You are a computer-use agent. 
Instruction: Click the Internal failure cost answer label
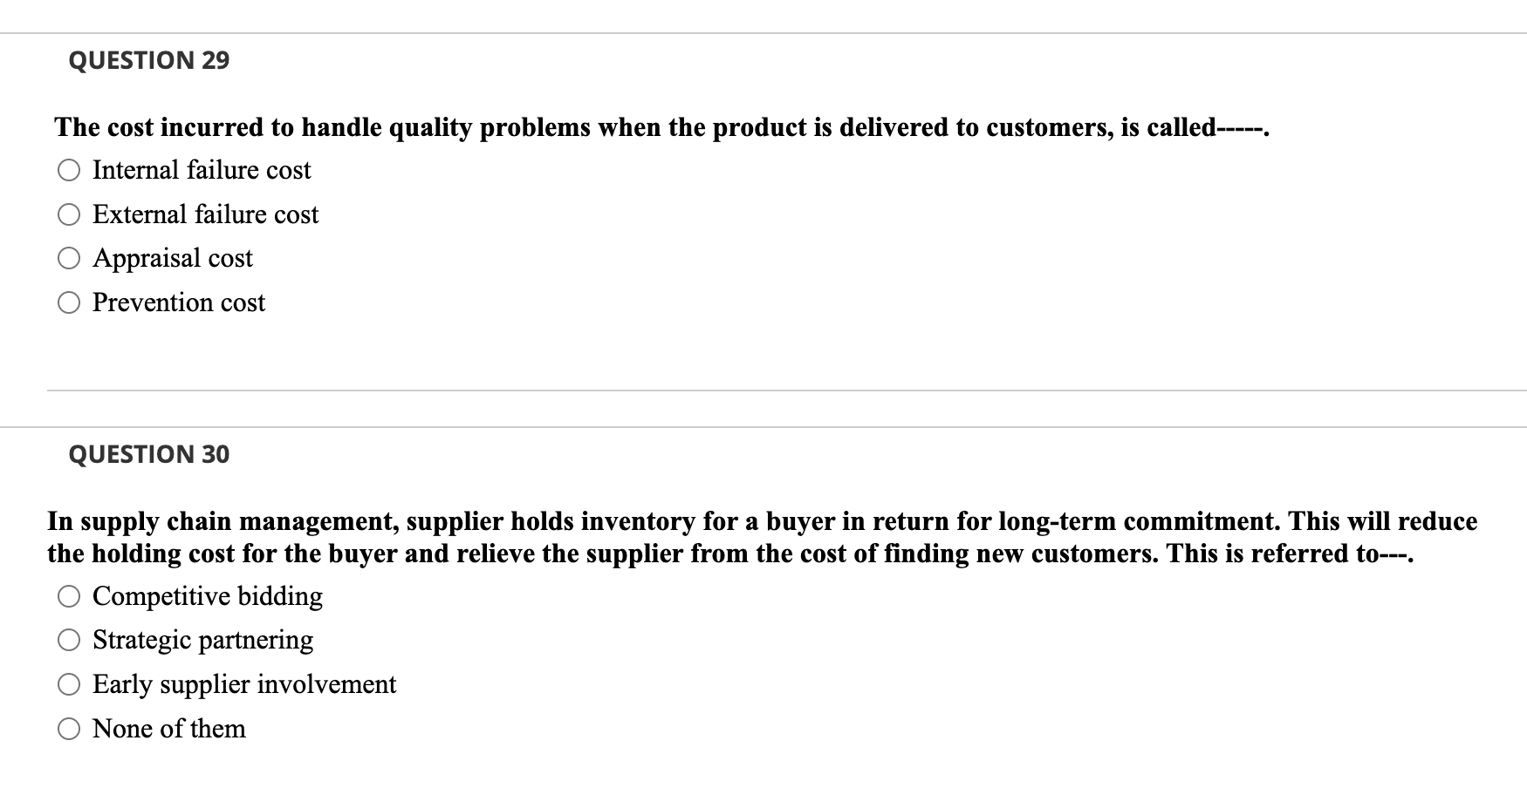pyautogui.click(x=201, y=171)
